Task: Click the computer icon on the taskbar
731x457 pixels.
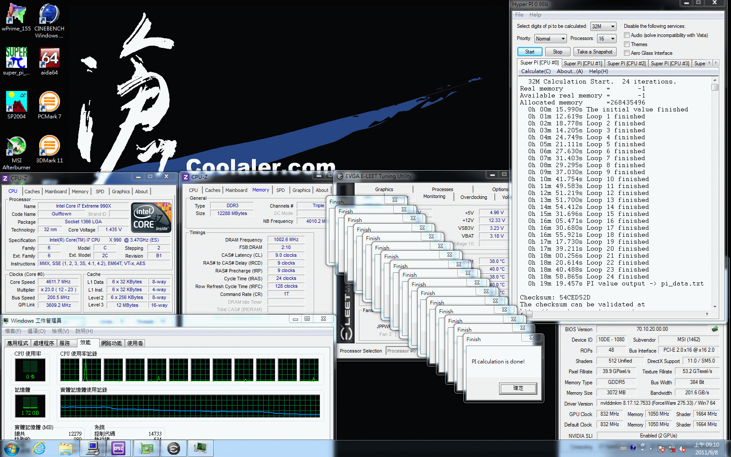Action: click(x=93, y=448)
